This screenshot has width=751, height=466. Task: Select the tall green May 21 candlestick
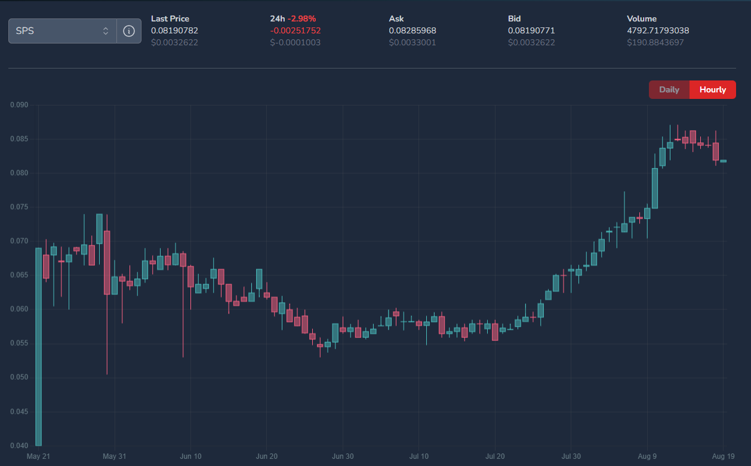38,347
